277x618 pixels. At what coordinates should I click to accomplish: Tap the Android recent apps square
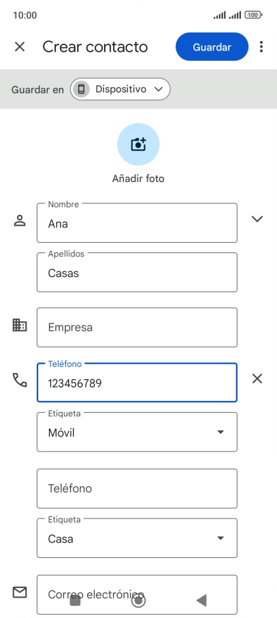click(75, 601)
